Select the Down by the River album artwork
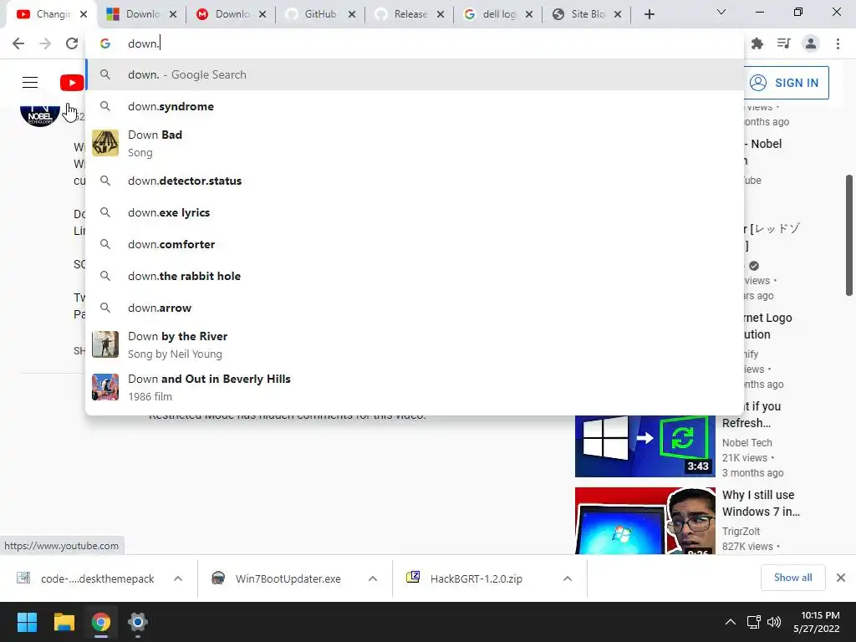Viewport: 856px width, 642px height. (x=105, y=344)
